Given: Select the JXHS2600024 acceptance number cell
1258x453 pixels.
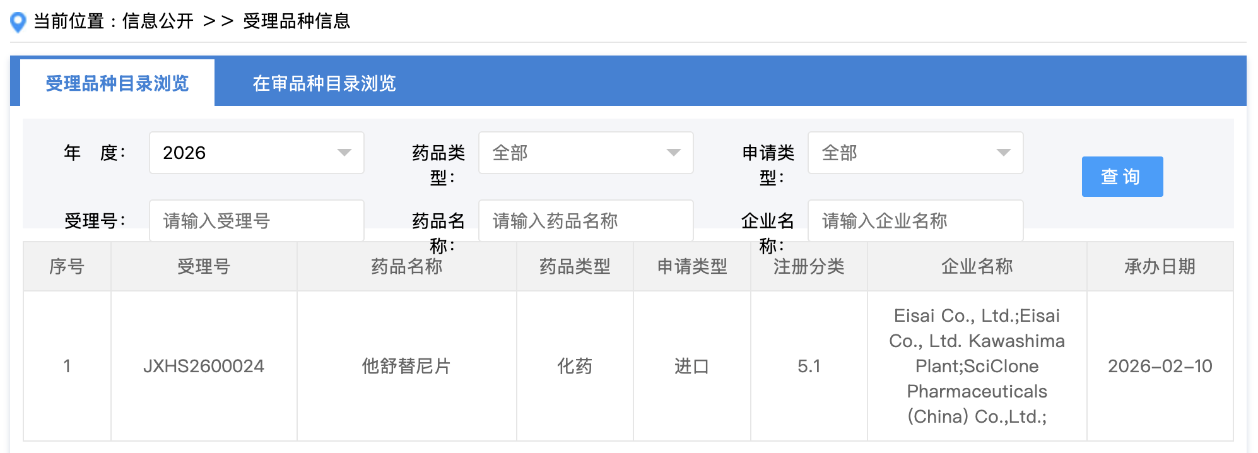Looking at the screenshot, I should pyautogui.click(x=204, y=366).
